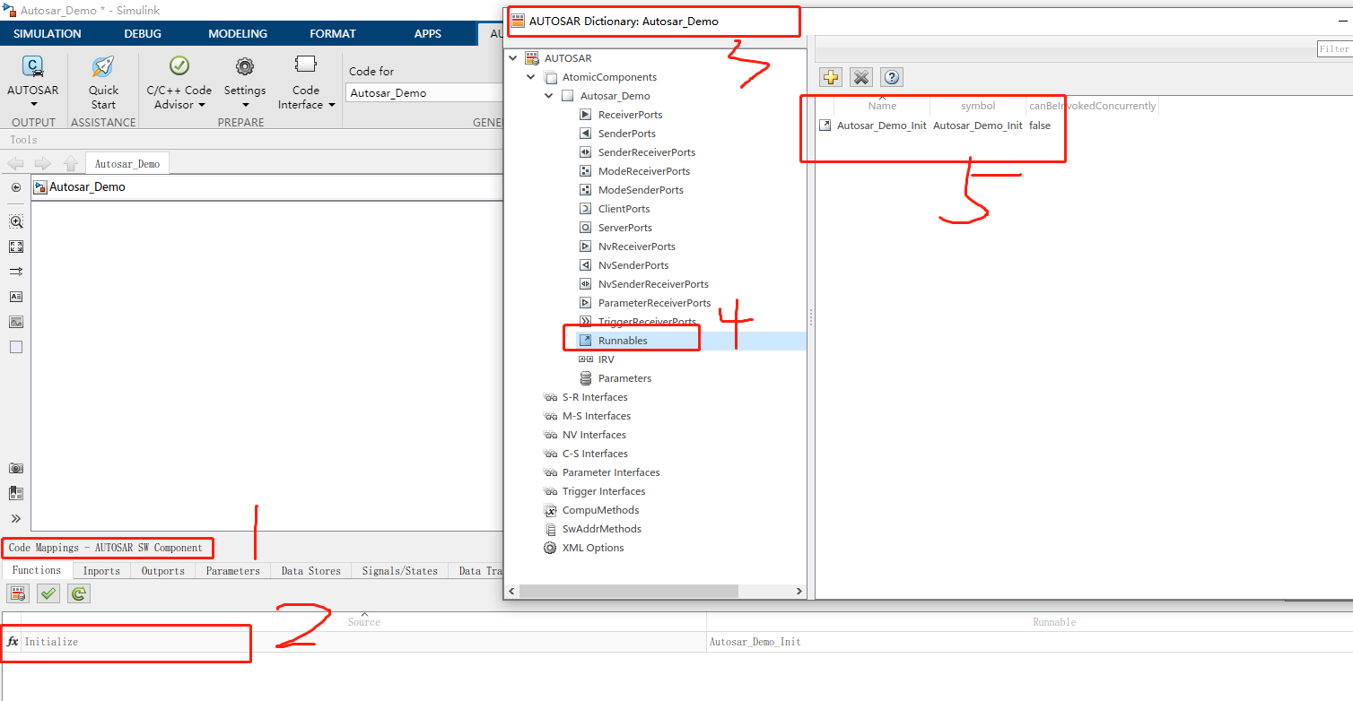
Task: Click the annotation text icon in palette
Action: point(16,297)
